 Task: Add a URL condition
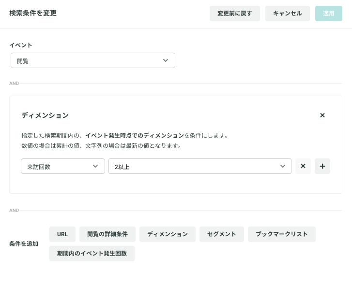[x=62, y=234]
